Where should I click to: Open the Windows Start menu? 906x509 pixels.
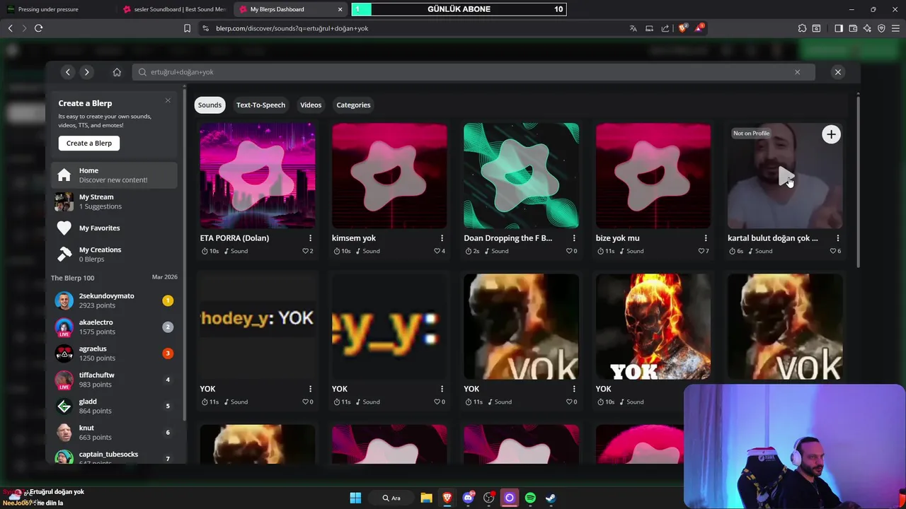pos(355,498)
